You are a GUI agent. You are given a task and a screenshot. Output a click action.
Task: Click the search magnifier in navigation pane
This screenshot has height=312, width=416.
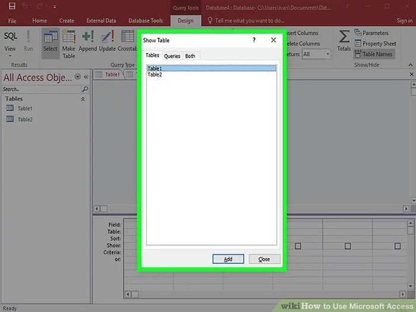point(85,89)
